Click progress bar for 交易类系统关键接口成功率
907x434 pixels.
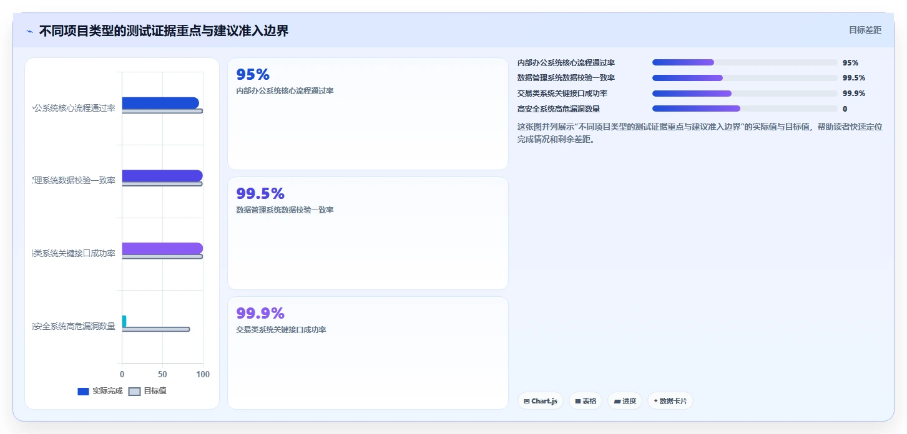coord(745,94)
